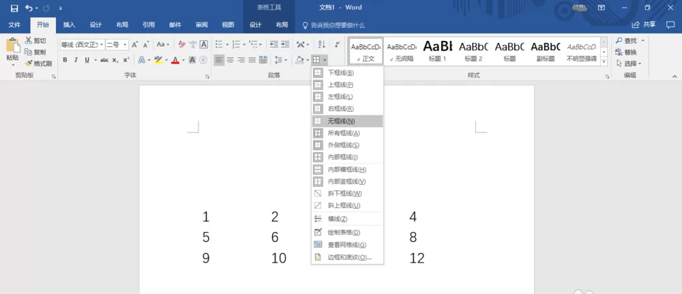Expand the numbering list dropdown arrow
The image size is (682, 294).
click(x=244, y=44)
